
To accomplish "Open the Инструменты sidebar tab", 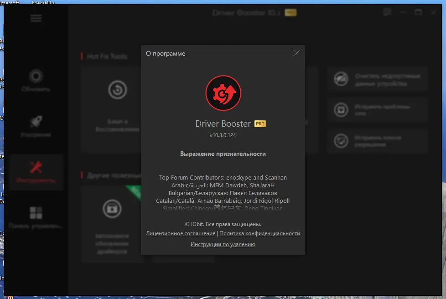I will click(36, 172).
